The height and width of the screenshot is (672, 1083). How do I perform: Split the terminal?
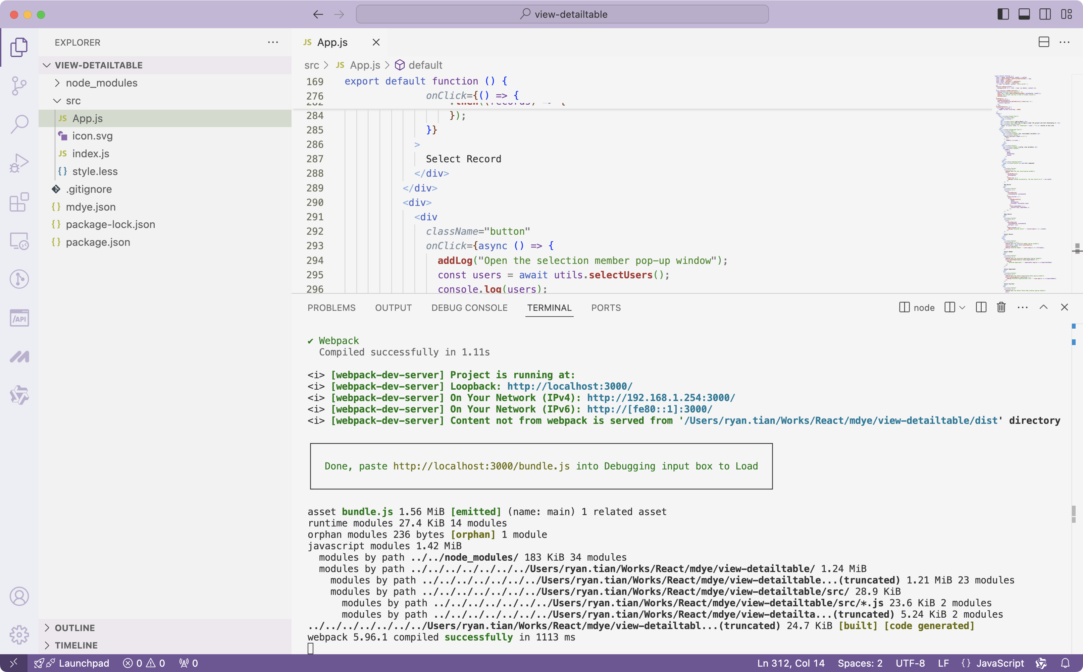click(x=981, y=307)
